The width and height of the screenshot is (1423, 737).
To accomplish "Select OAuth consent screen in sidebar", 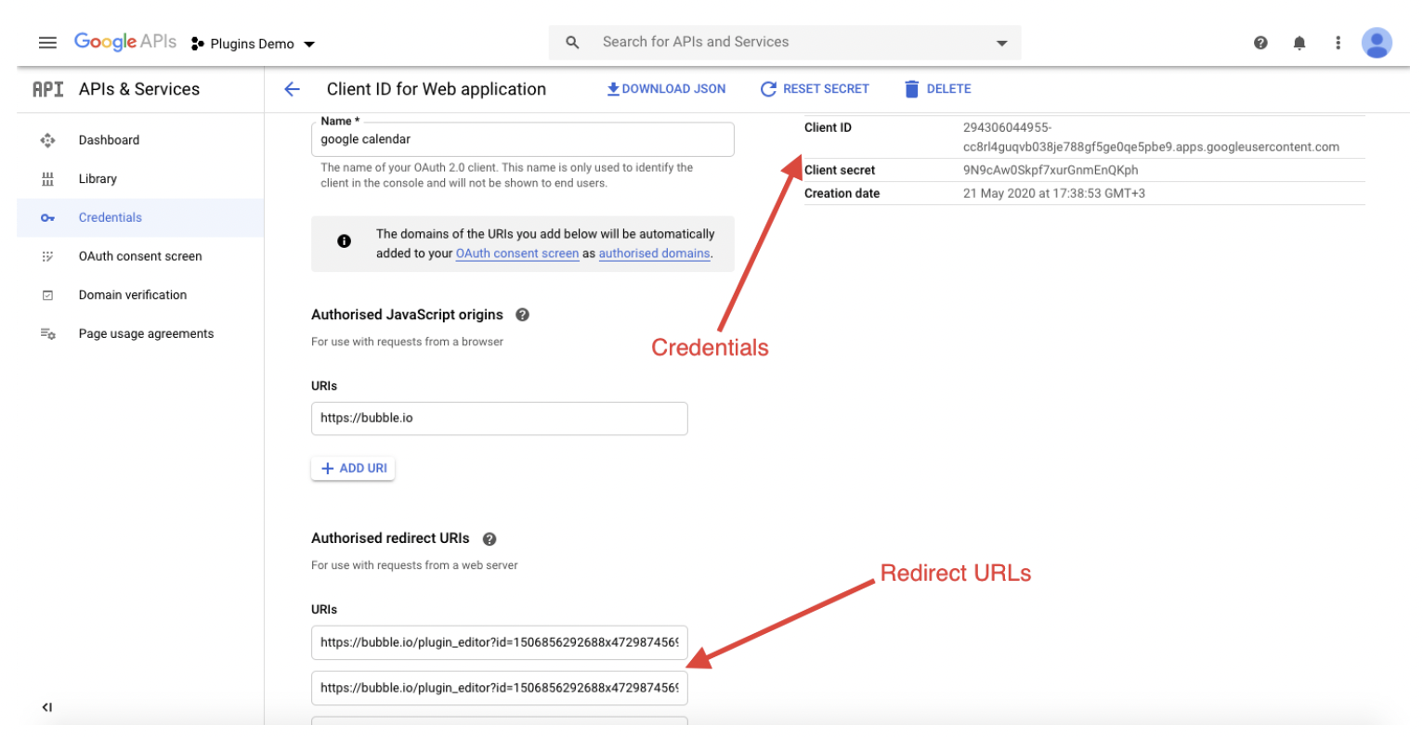I will tap(139, 256).
